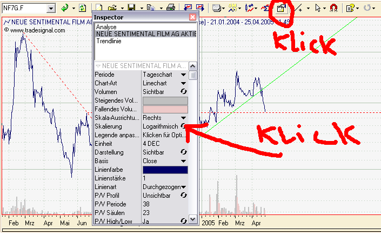This screenshot has width=381, height=235.
Task: Open the Skala-Ausrichtung Rechts dropdown
Action: click(183, 118)
